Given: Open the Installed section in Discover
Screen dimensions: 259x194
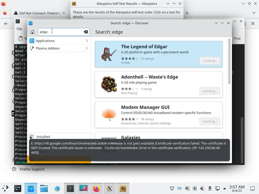Looking at the screenshot, I should tap(59, 137).
